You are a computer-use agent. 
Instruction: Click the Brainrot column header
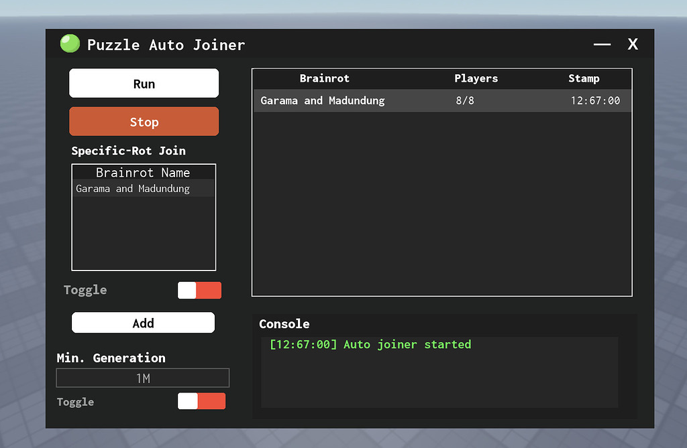tap(325, 78)
